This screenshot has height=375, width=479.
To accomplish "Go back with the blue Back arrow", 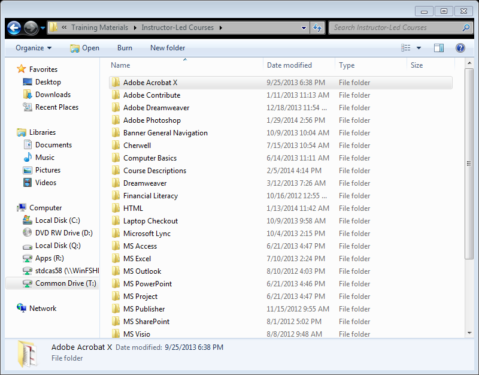I will [14, 28].
